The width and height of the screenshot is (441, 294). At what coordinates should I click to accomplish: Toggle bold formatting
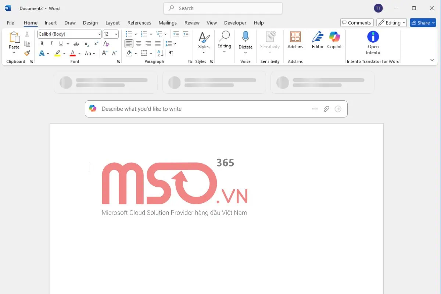(42, 43)
